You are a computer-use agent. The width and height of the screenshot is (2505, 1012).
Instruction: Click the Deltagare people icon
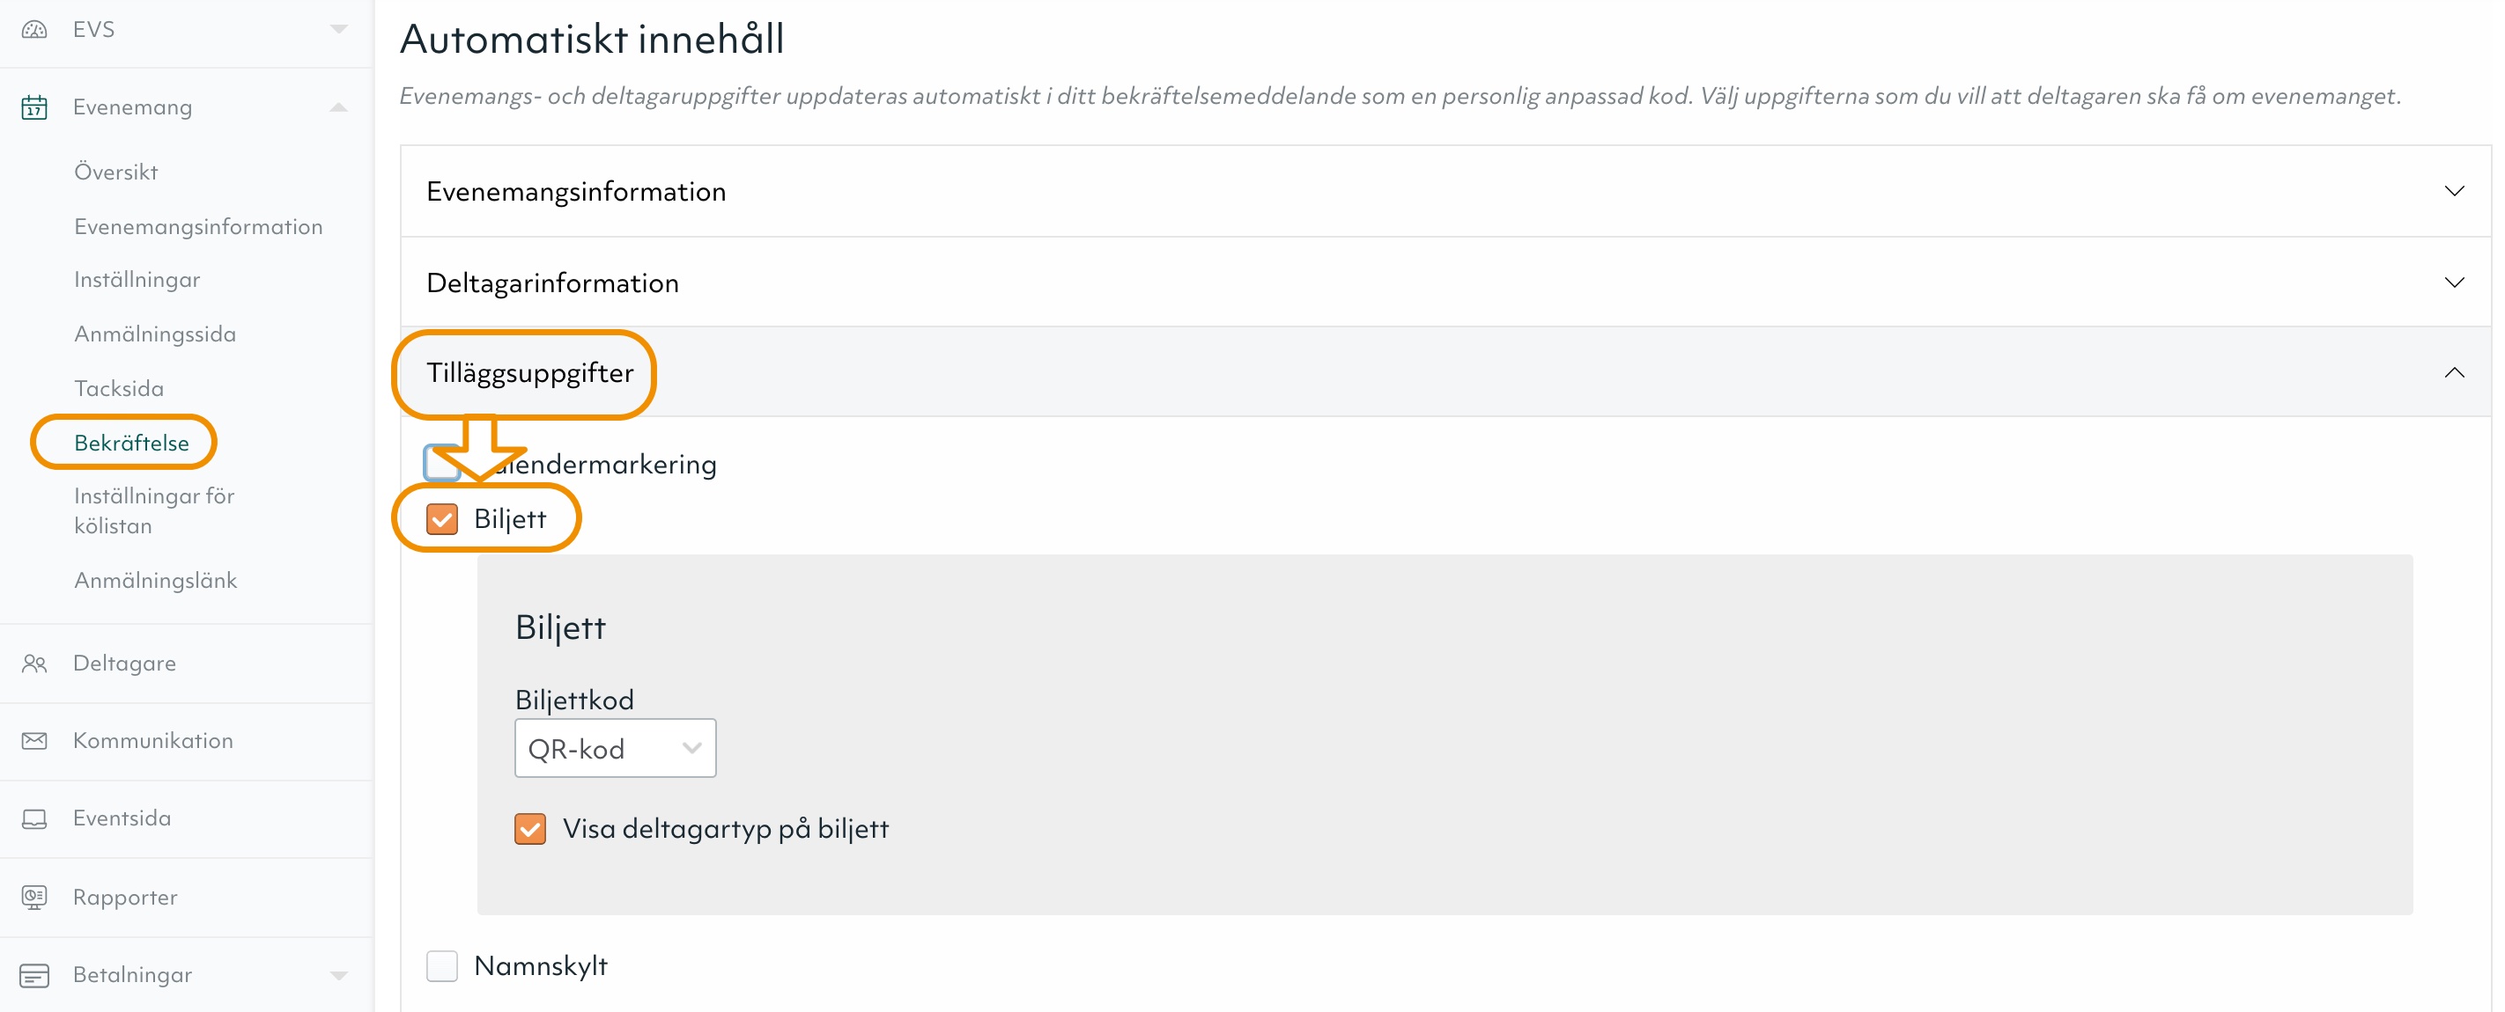[x=34, y=664]
